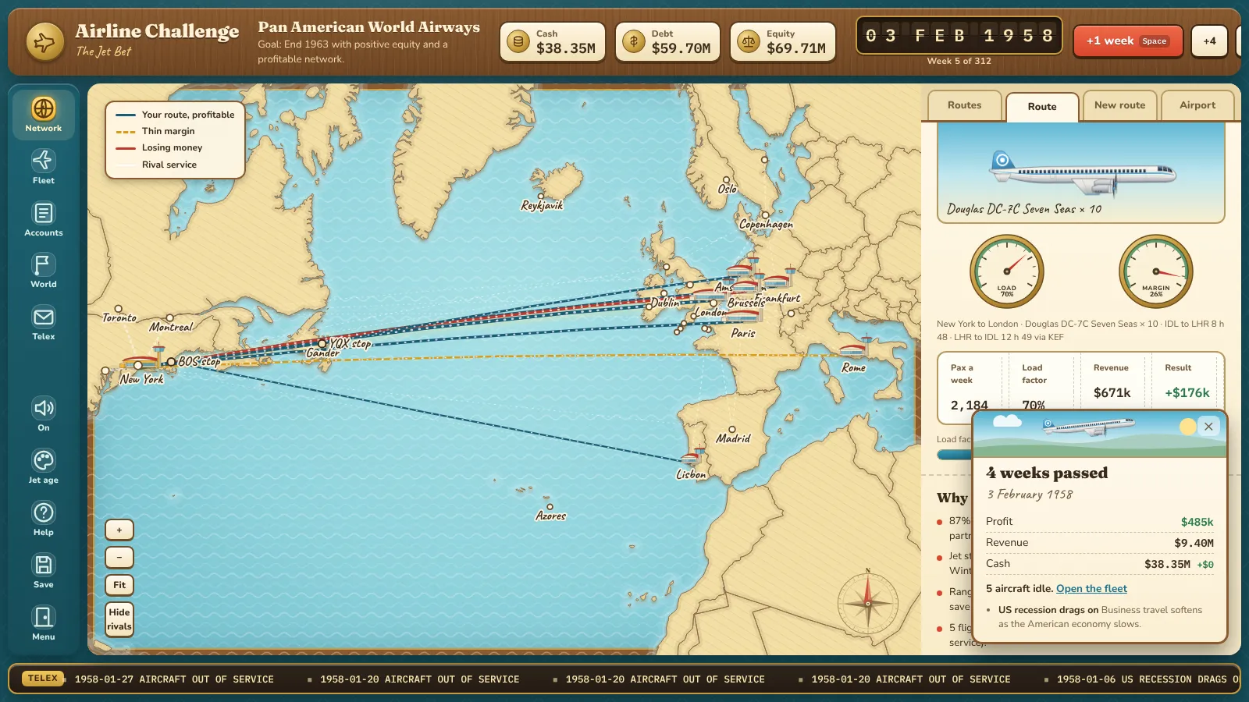
Task: Open the World panel
Action: 44,271
